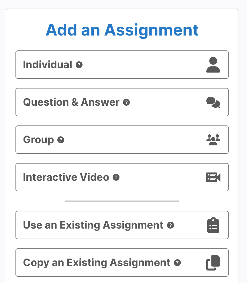Screen dimensions: 247x283
Task: Click the chat bubbles icon for Question & Answer
Action: (213, 102)
